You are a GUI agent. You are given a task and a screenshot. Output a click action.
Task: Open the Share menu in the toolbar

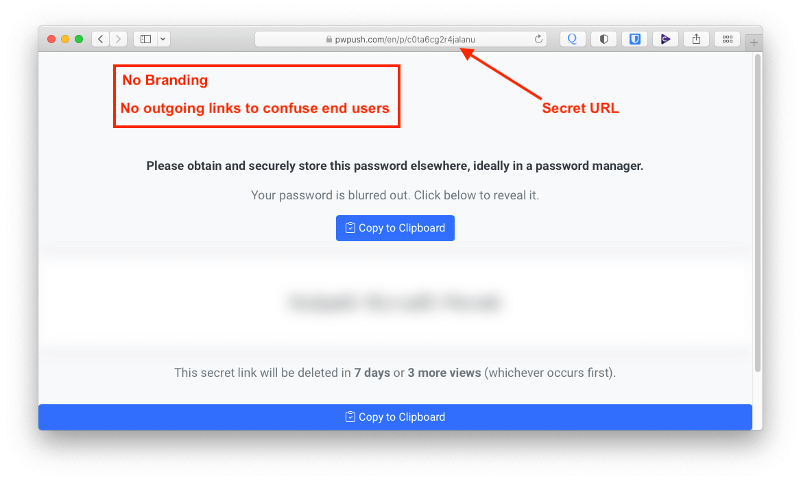(x=696, y=39)
